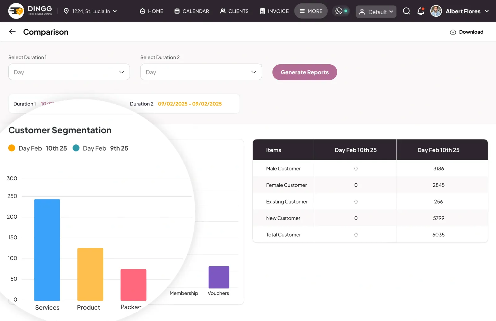The image size is (496, 321).
Task: Go back using the back arrow
Action: pyautogui.click(x=12, y=32)
